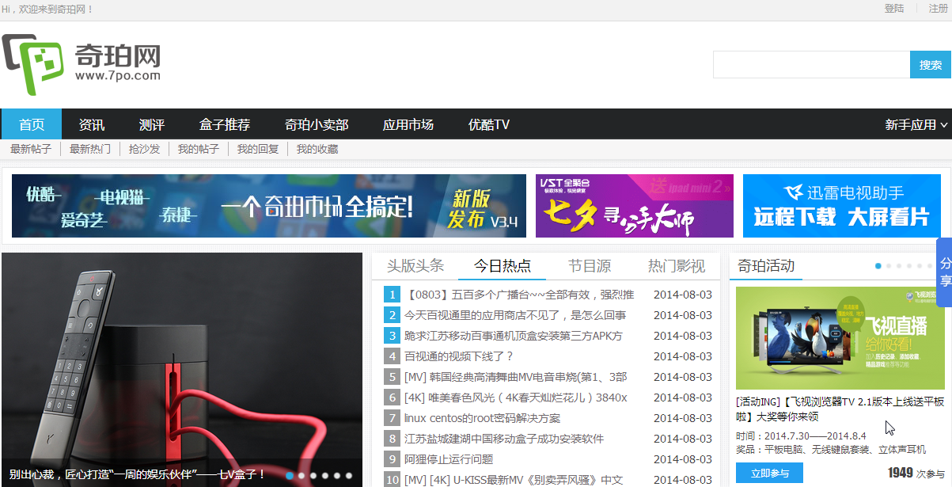This screenshot has width=952, height=487.
Task: Open post 江苏盐城建湖中国移动盒子成功安装软件
Action: point(504,439)
